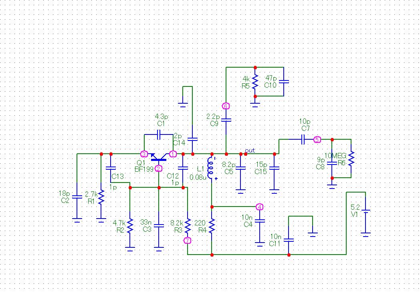Click the R4 220 resistor symbol
Image resolution: width=420 pixels, height=293 pixels.
pos(212,227)
